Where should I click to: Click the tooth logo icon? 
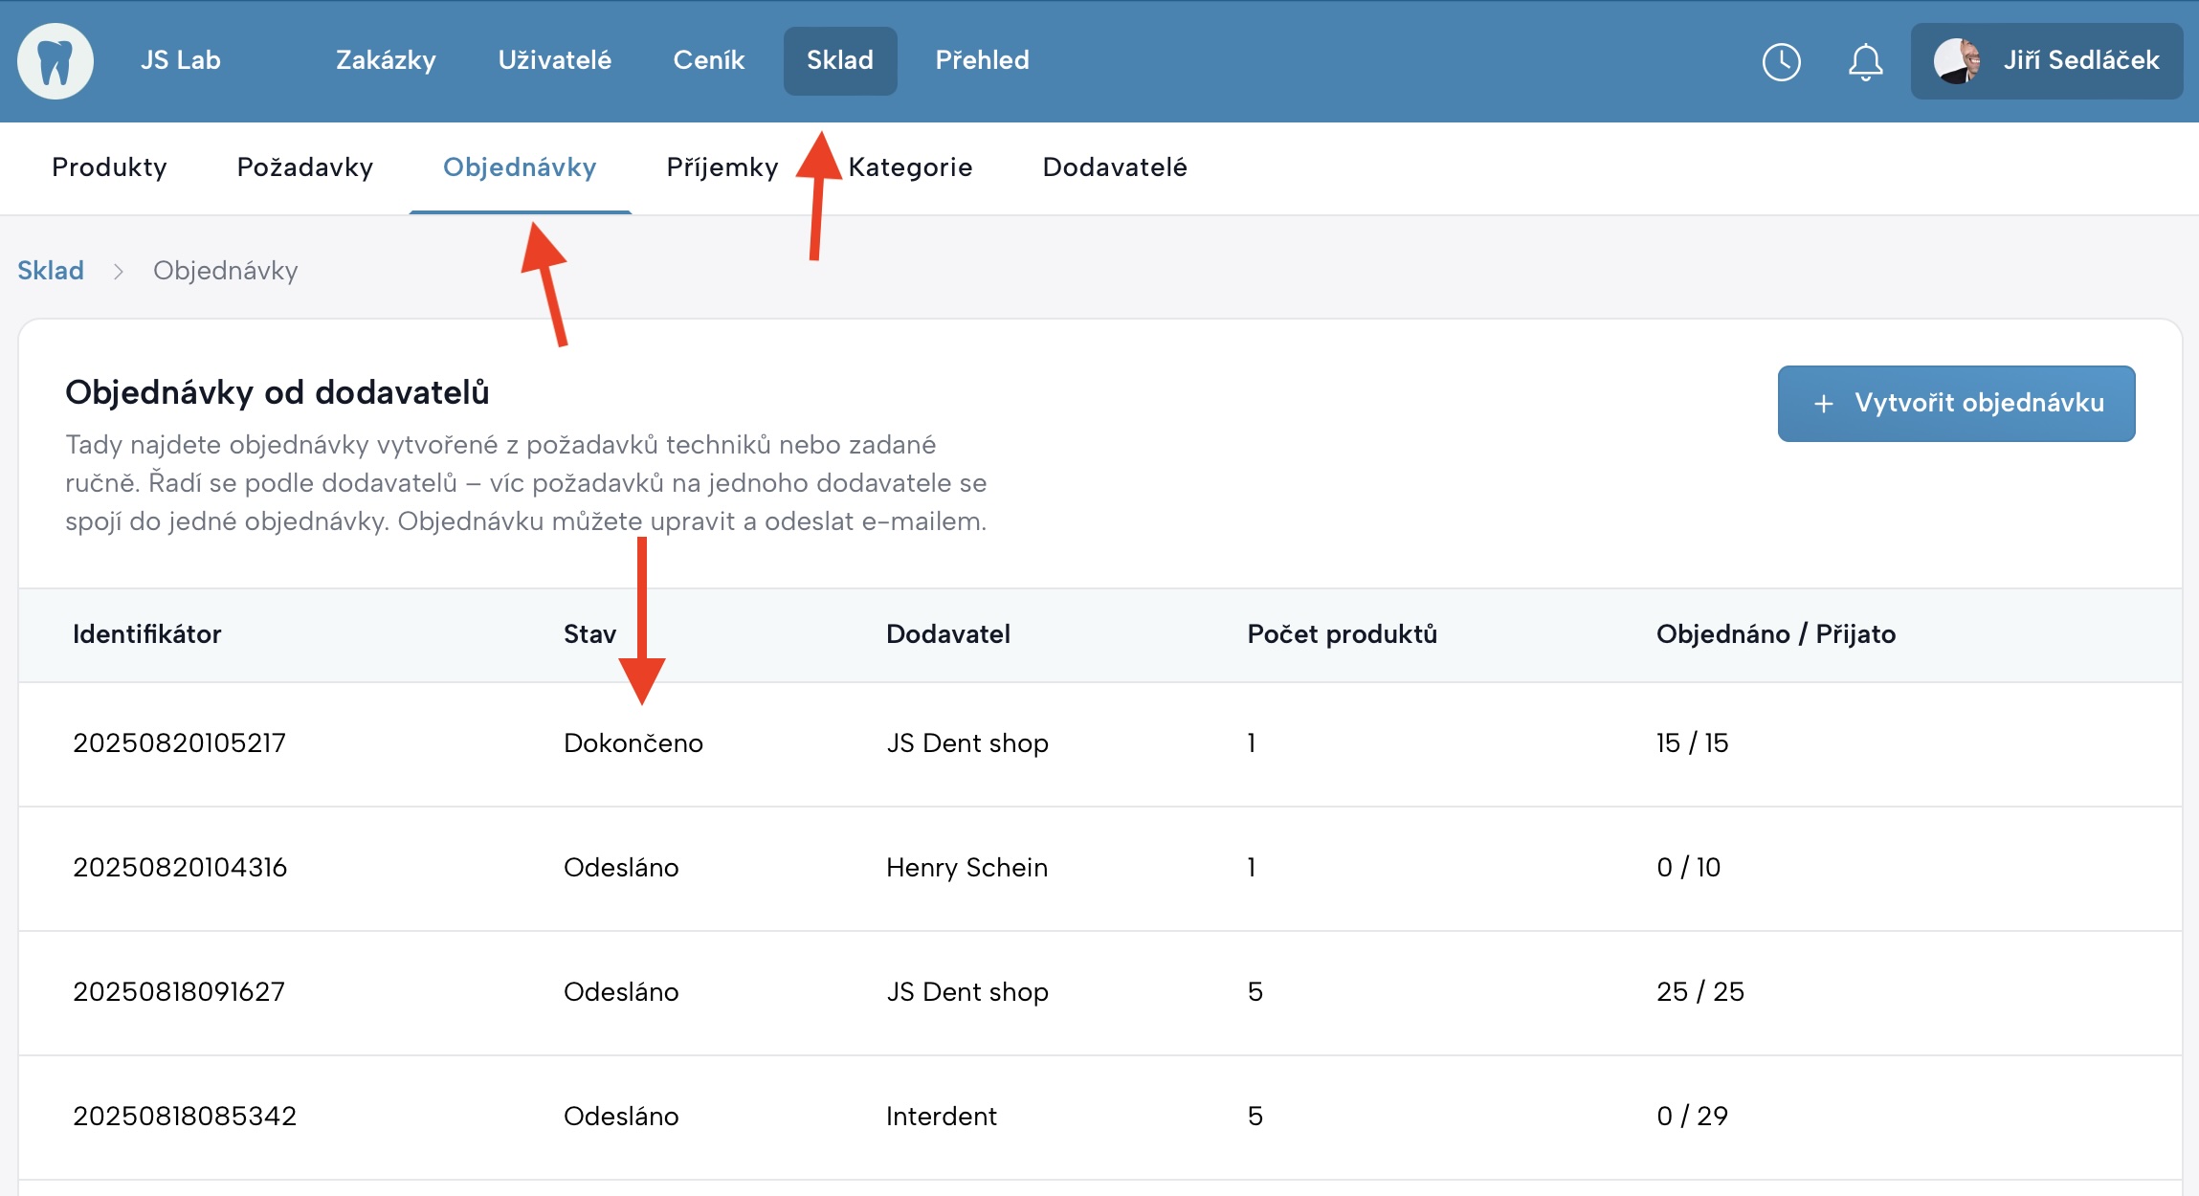[56, 61]
